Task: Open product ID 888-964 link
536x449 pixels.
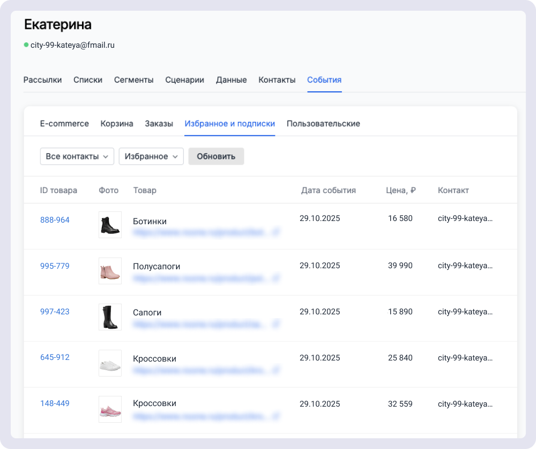Action: tap(55, 220)
